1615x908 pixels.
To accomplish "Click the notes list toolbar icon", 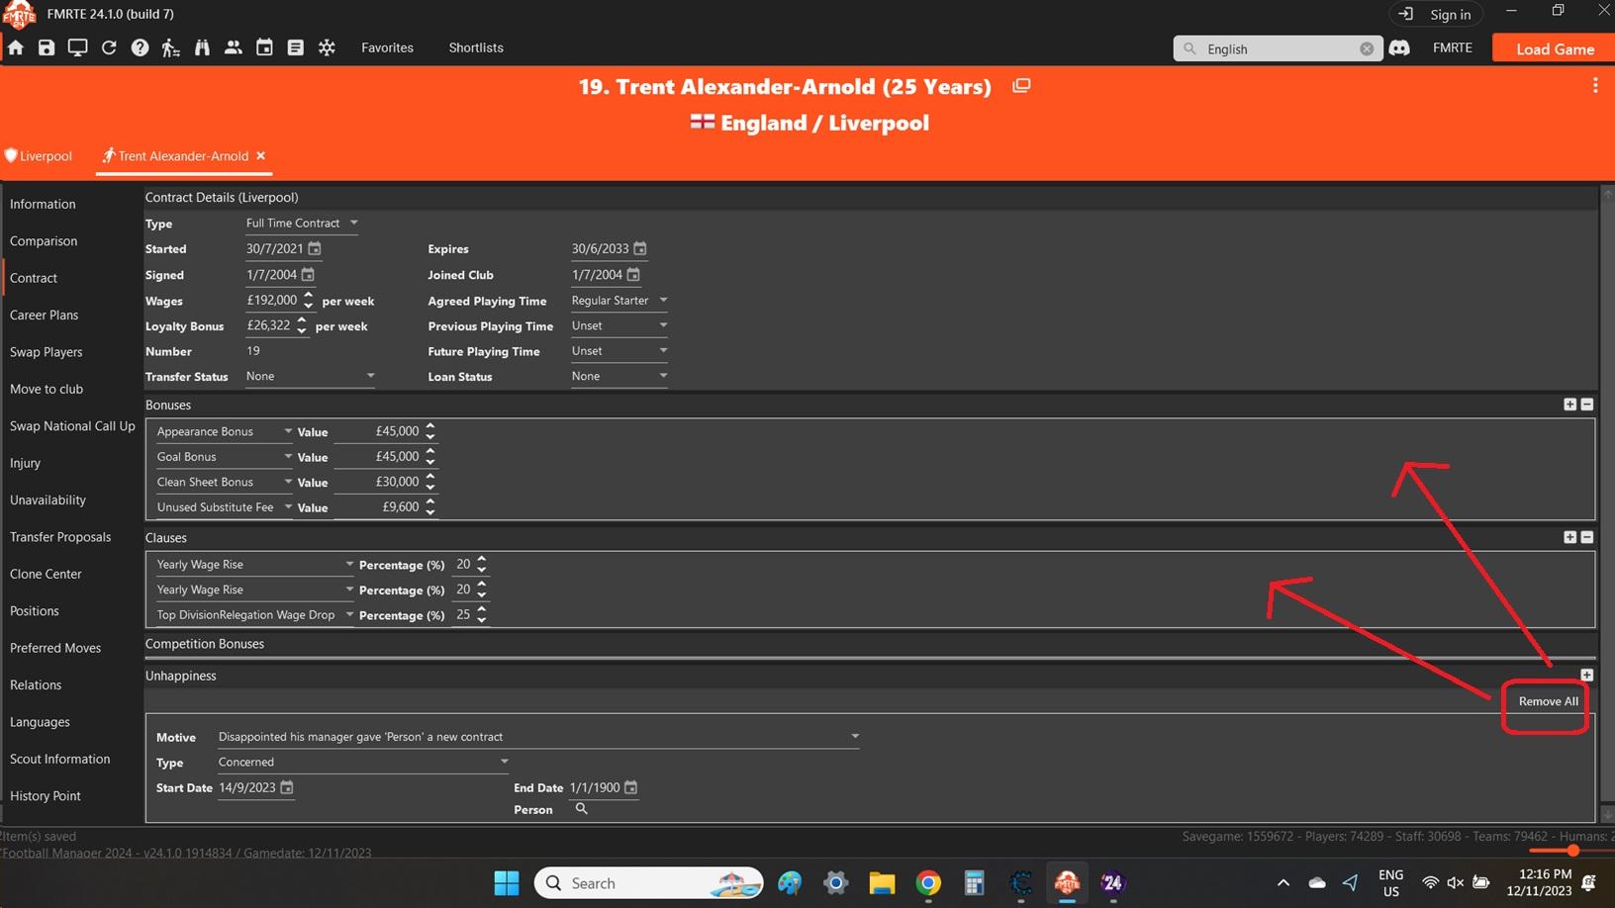I will click(x=295, y=47).
